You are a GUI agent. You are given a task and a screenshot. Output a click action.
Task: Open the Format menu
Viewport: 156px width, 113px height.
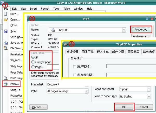pyautogui.click(x=45, y=9)
